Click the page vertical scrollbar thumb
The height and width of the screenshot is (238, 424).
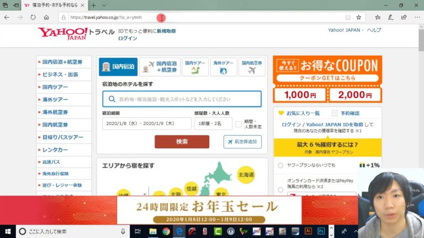(x=421, y=40)
